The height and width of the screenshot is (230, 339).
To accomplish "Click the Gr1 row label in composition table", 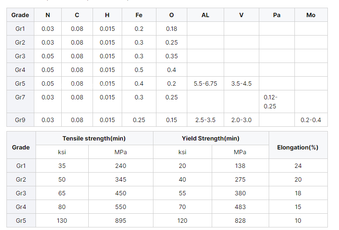I will pos(20,29).
